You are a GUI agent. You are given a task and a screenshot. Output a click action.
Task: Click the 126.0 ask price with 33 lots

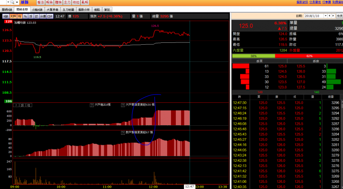[301, 71]
